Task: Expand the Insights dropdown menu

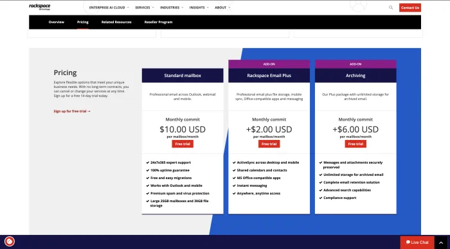Action: point(199,8)
